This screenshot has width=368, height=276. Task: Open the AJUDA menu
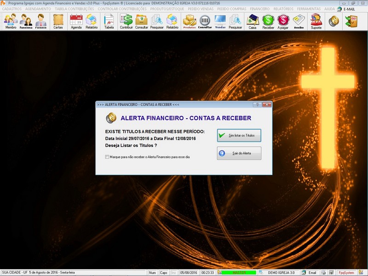[329, 9]
